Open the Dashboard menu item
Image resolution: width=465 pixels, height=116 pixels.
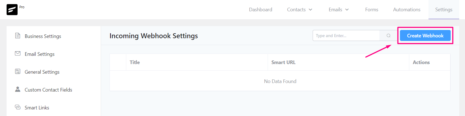point(260,10)
